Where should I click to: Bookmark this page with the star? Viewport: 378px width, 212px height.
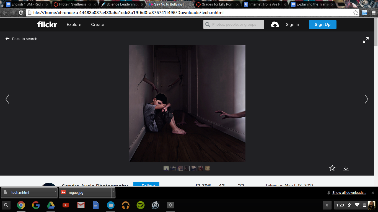(x=356, y=13)
